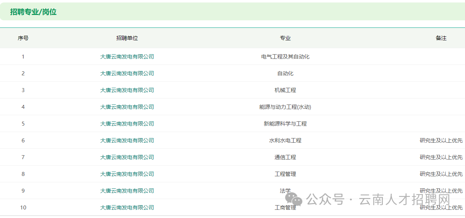Screen dimensions: 465x218
Task: Click the 招聘单位 column header
Action: click(127, 38)
